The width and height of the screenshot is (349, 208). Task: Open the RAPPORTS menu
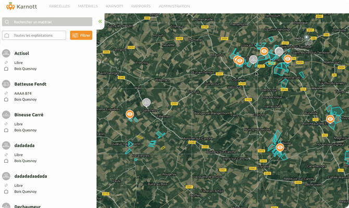pos(141,6)
